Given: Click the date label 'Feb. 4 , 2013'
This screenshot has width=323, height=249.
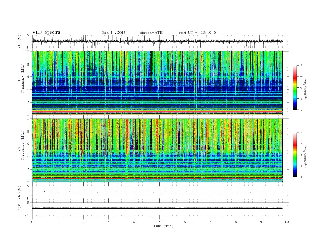Looking at the screenshot, I should point(114,33).
